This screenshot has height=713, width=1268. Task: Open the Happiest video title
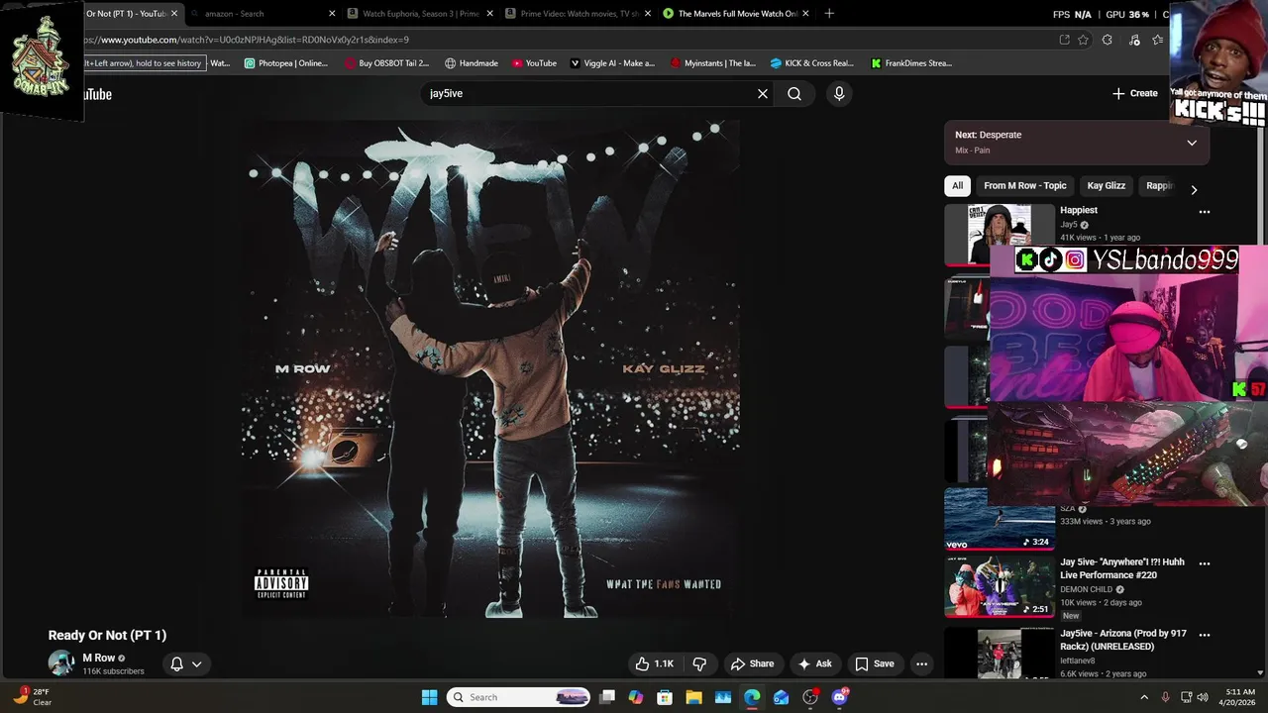pyautogui.click(x=1079, y=210)
